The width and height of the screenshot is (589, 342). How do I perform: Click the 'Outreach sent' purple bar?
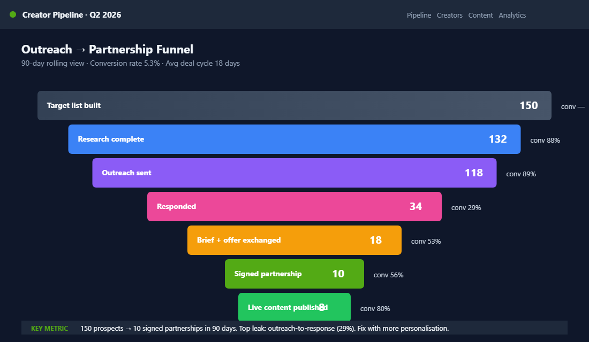294,173
